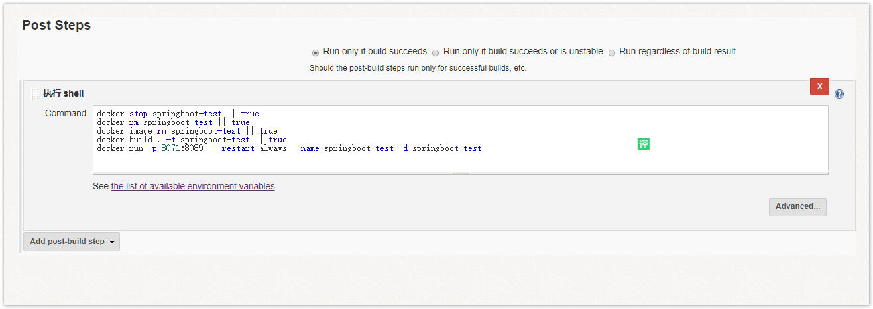Place cursor on the docker build line
The image size is (873, 309).
(x=192, y=140)
